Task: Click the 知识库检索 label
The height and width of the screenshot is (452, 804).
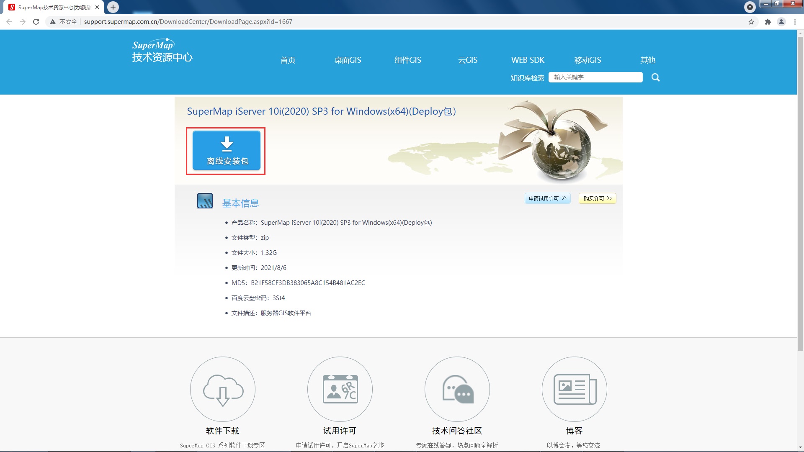Action: [527, 78]
